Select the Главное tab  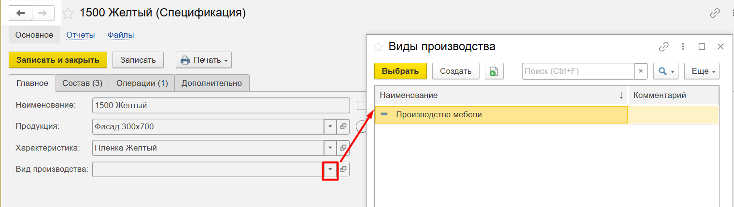(32, 83)
